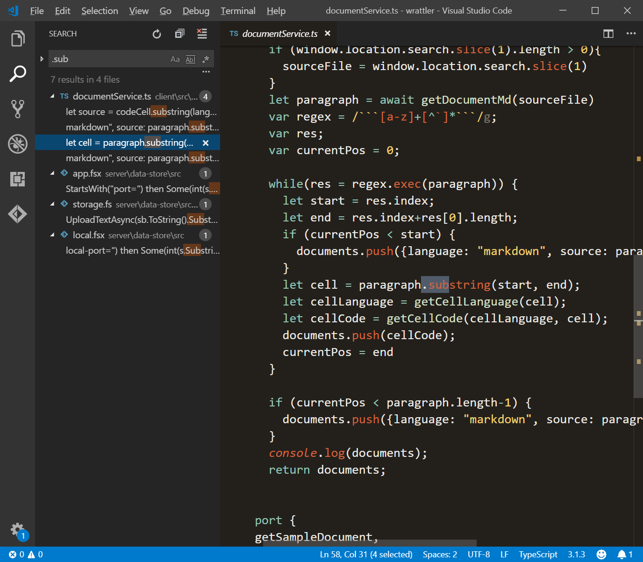
Task: Click 'return documents;' line in editor
Action: coord(327,470)
